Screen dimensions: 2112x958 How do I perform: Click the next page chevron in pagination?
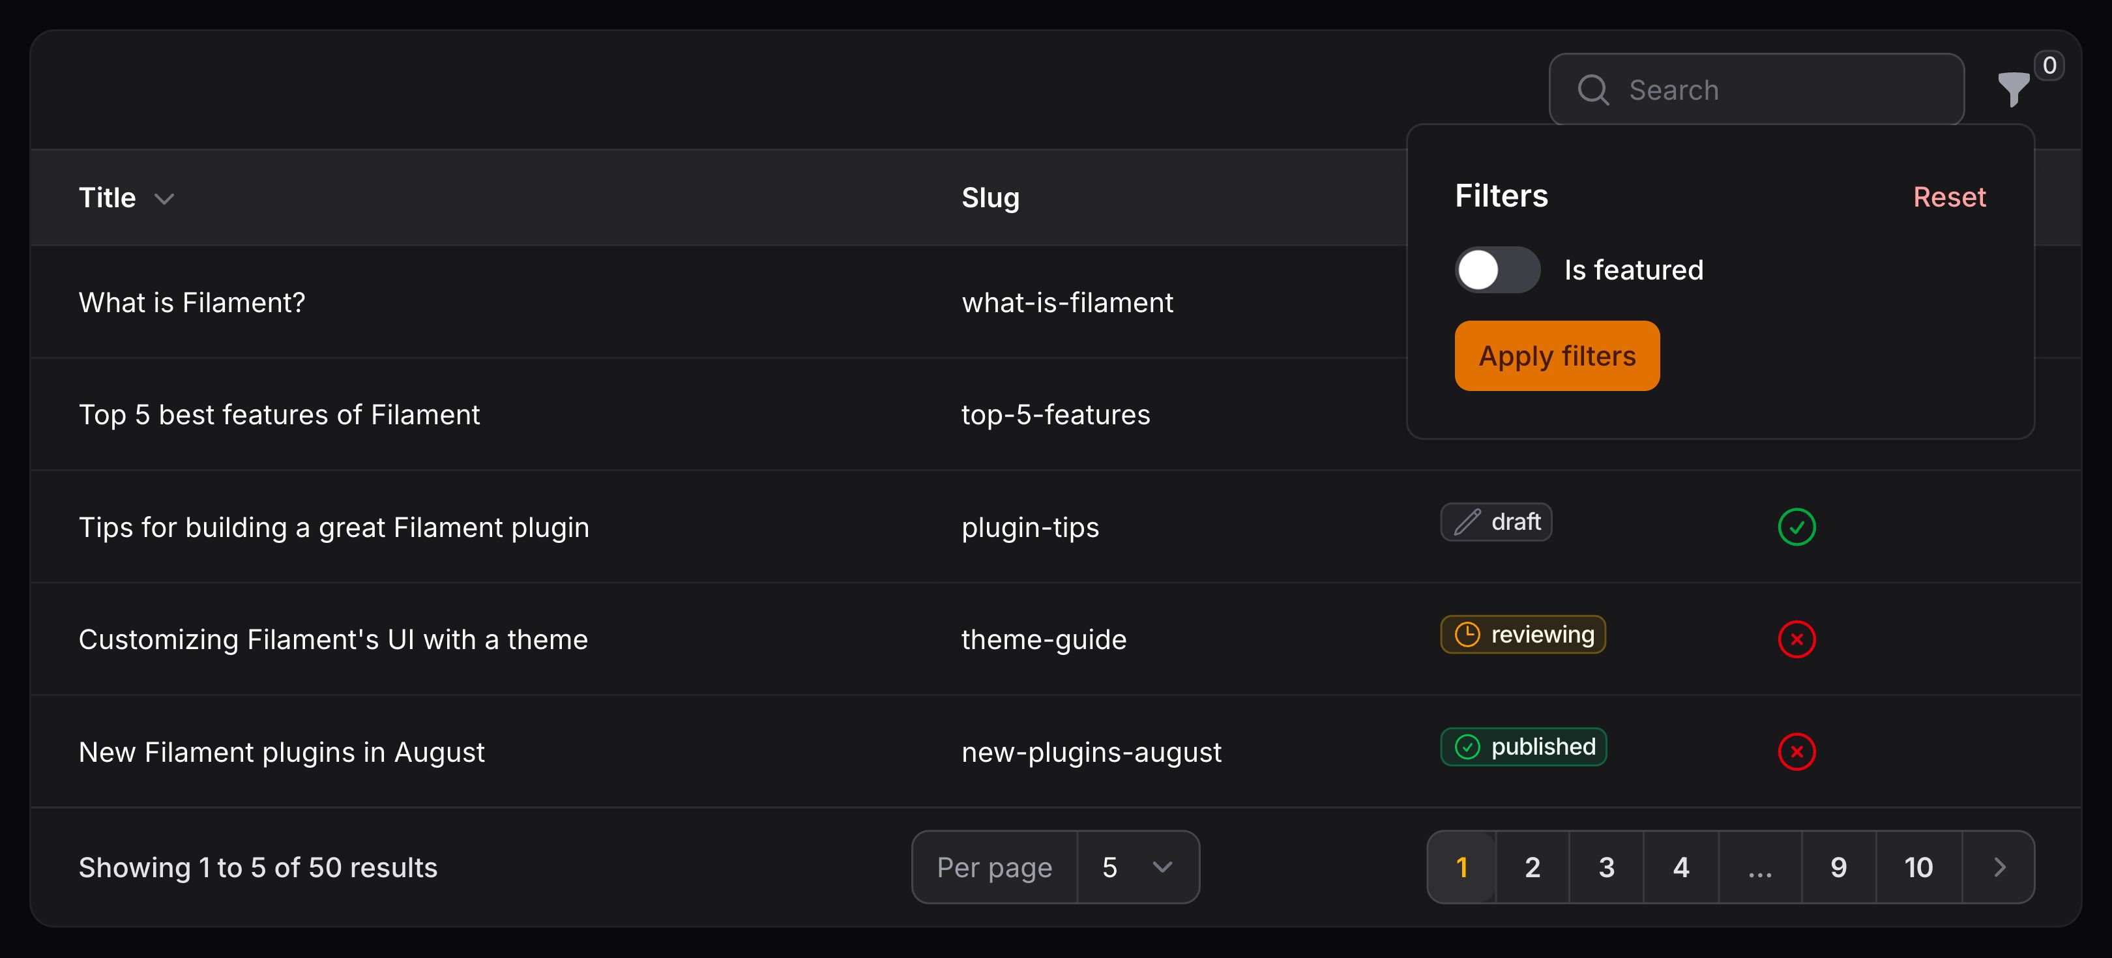click(x=1999, y=867)
